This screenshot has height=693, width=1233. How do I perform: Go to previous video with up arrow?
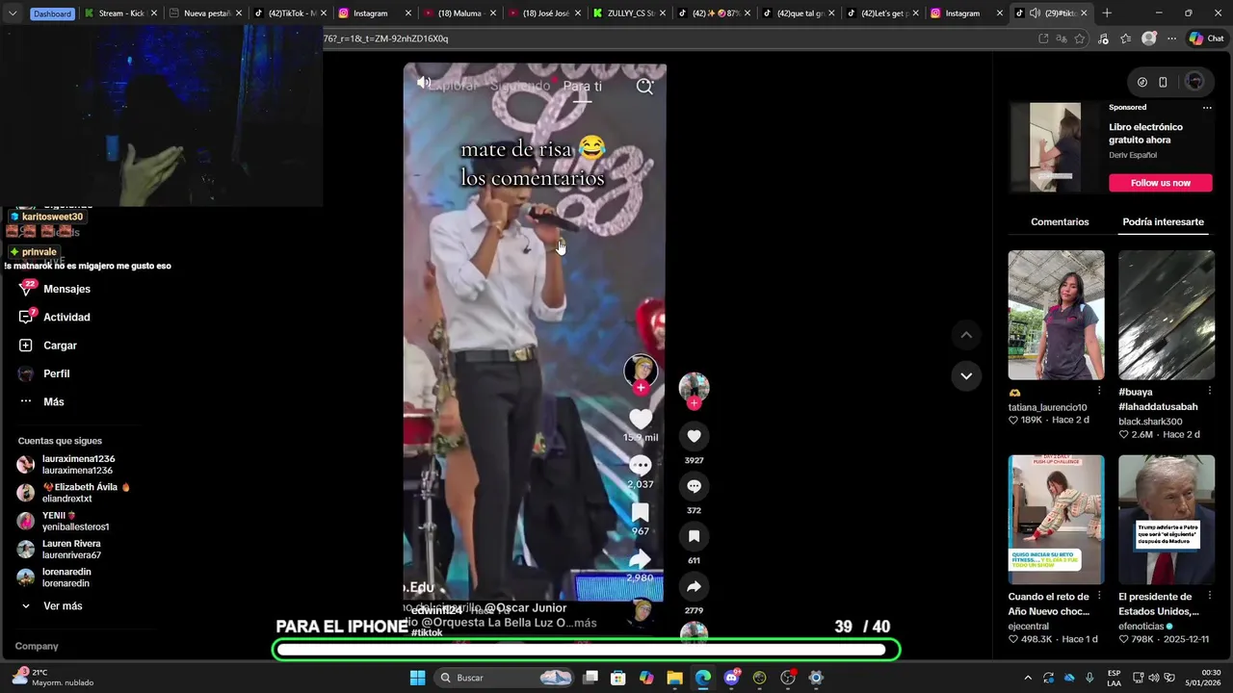pyautogui.click(x=966, y=335)
